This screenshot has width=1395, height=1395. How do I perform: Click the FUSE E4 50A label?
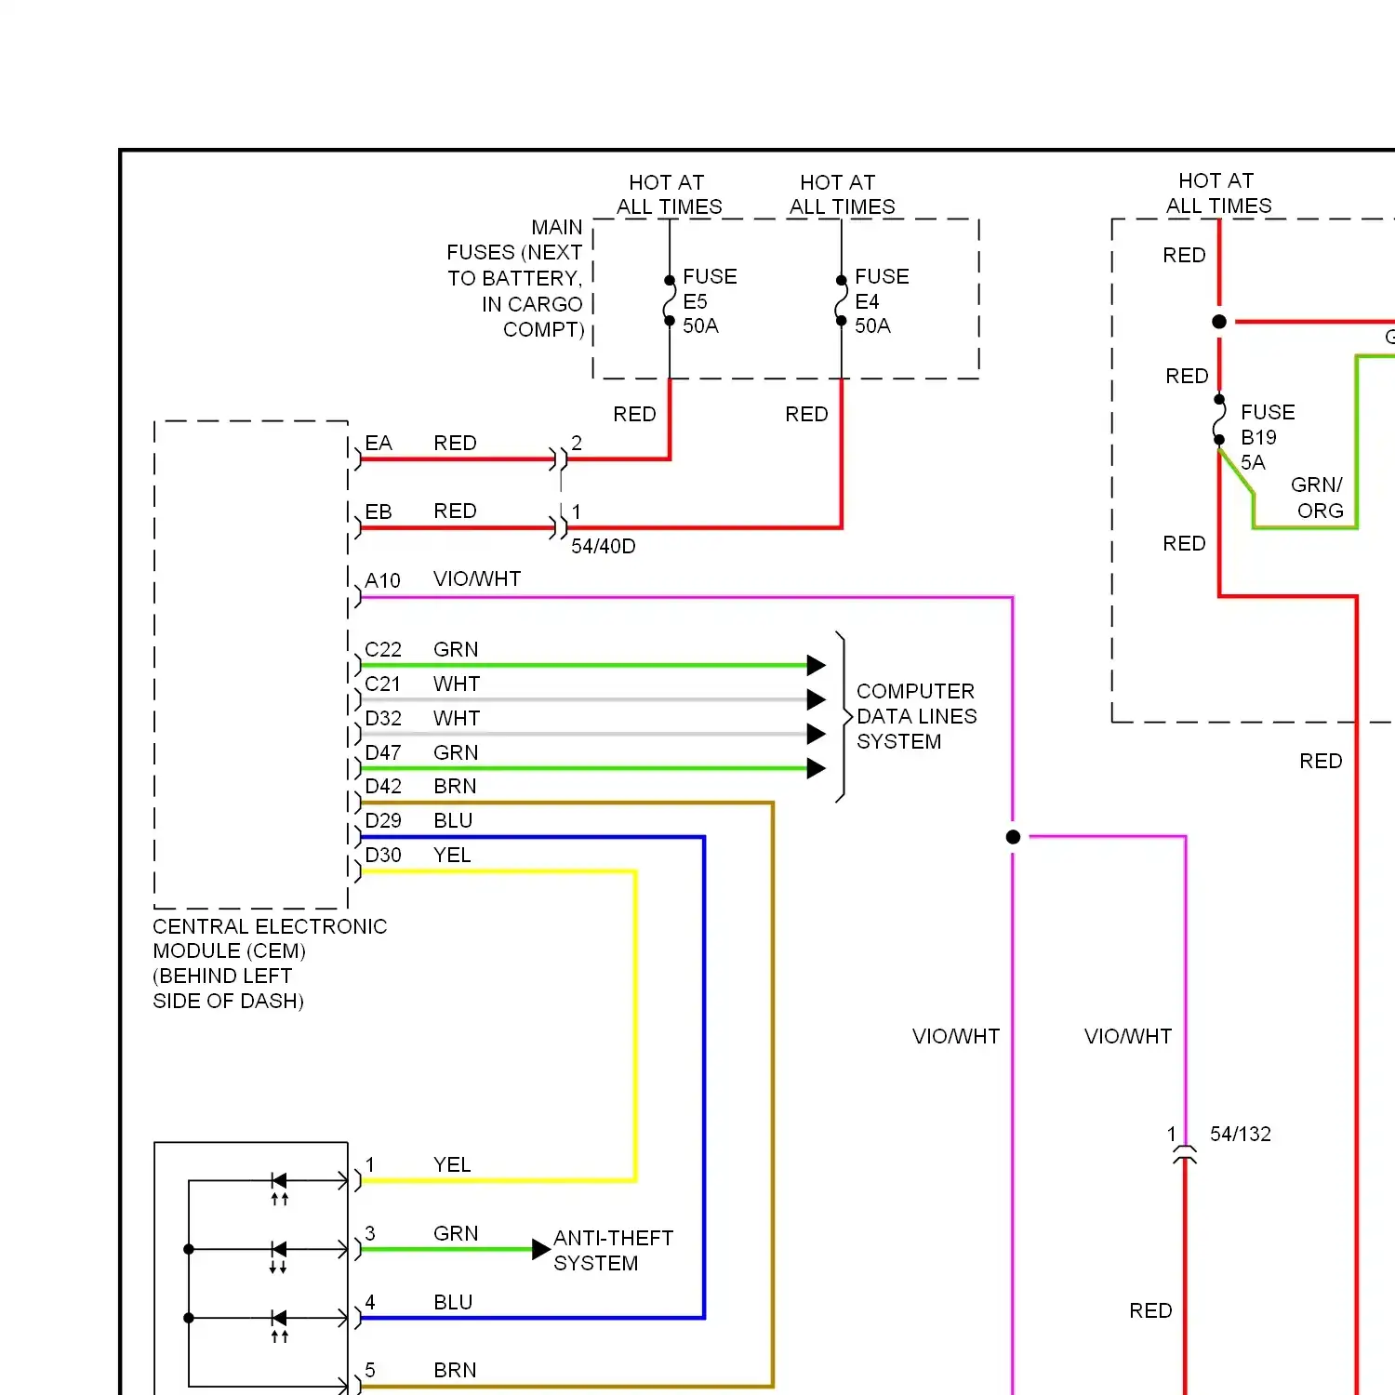point(882,301)
